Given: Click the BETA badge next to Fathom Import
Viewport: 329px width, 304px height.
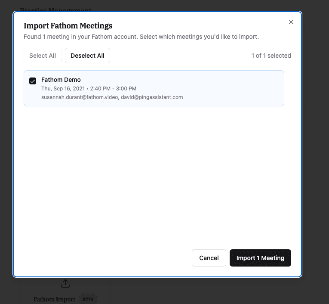Looking at the screenshot, I should pyautogui.click(x=88, y=299).
